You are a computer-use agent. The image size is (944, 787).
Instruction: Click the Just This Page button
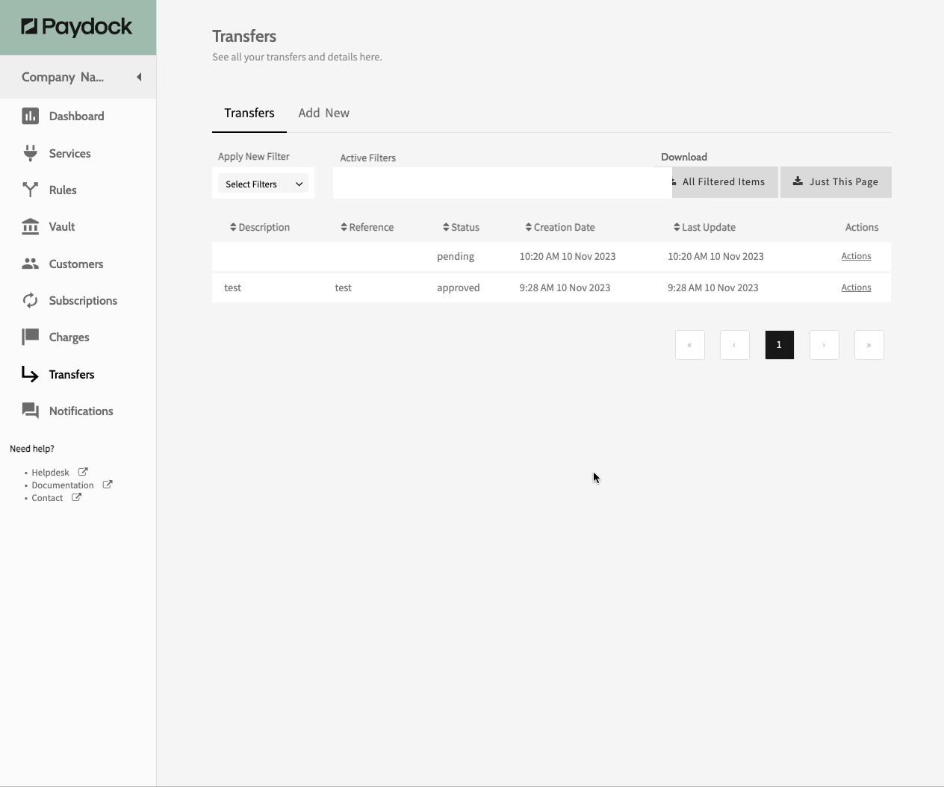click(x=836, y=182)
